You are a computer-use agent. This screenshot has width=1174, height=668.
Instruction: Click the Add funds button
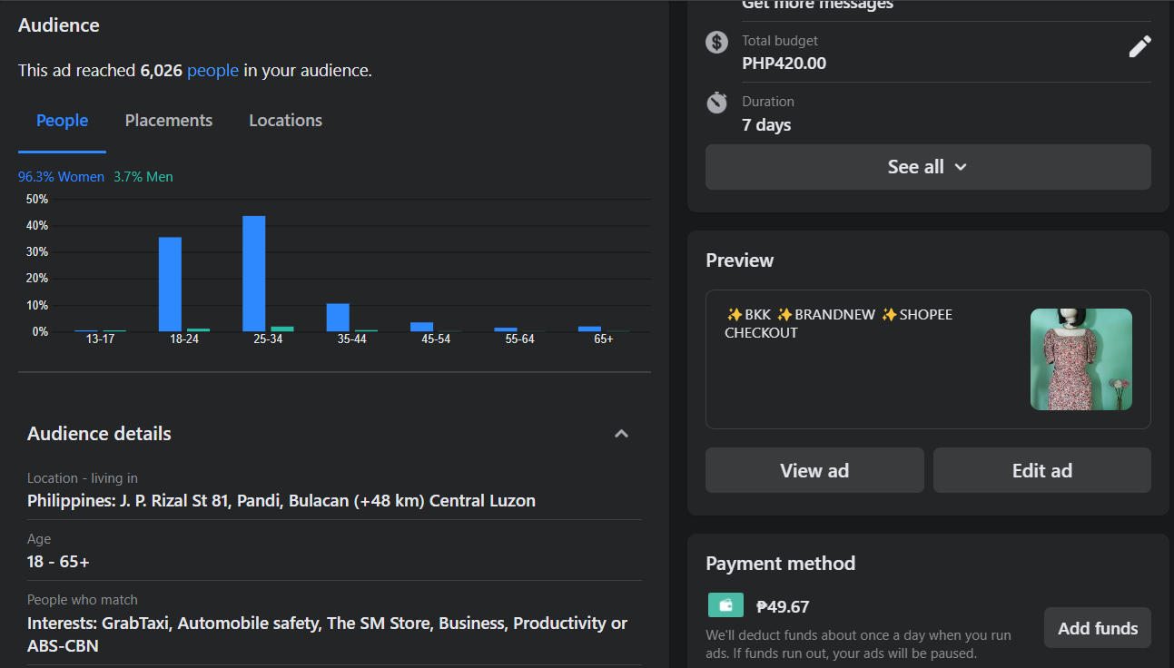[x=1097, y=628]
